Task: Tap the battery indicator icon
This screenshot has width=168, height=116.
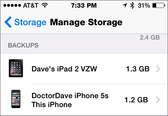Action: coord(159,5)
